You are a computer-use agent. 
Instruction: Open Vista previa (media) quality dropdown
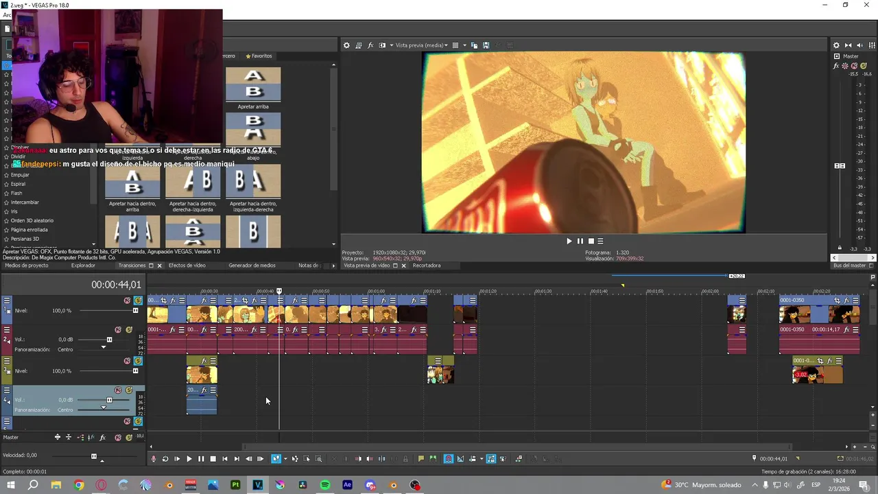coord(422,45)
